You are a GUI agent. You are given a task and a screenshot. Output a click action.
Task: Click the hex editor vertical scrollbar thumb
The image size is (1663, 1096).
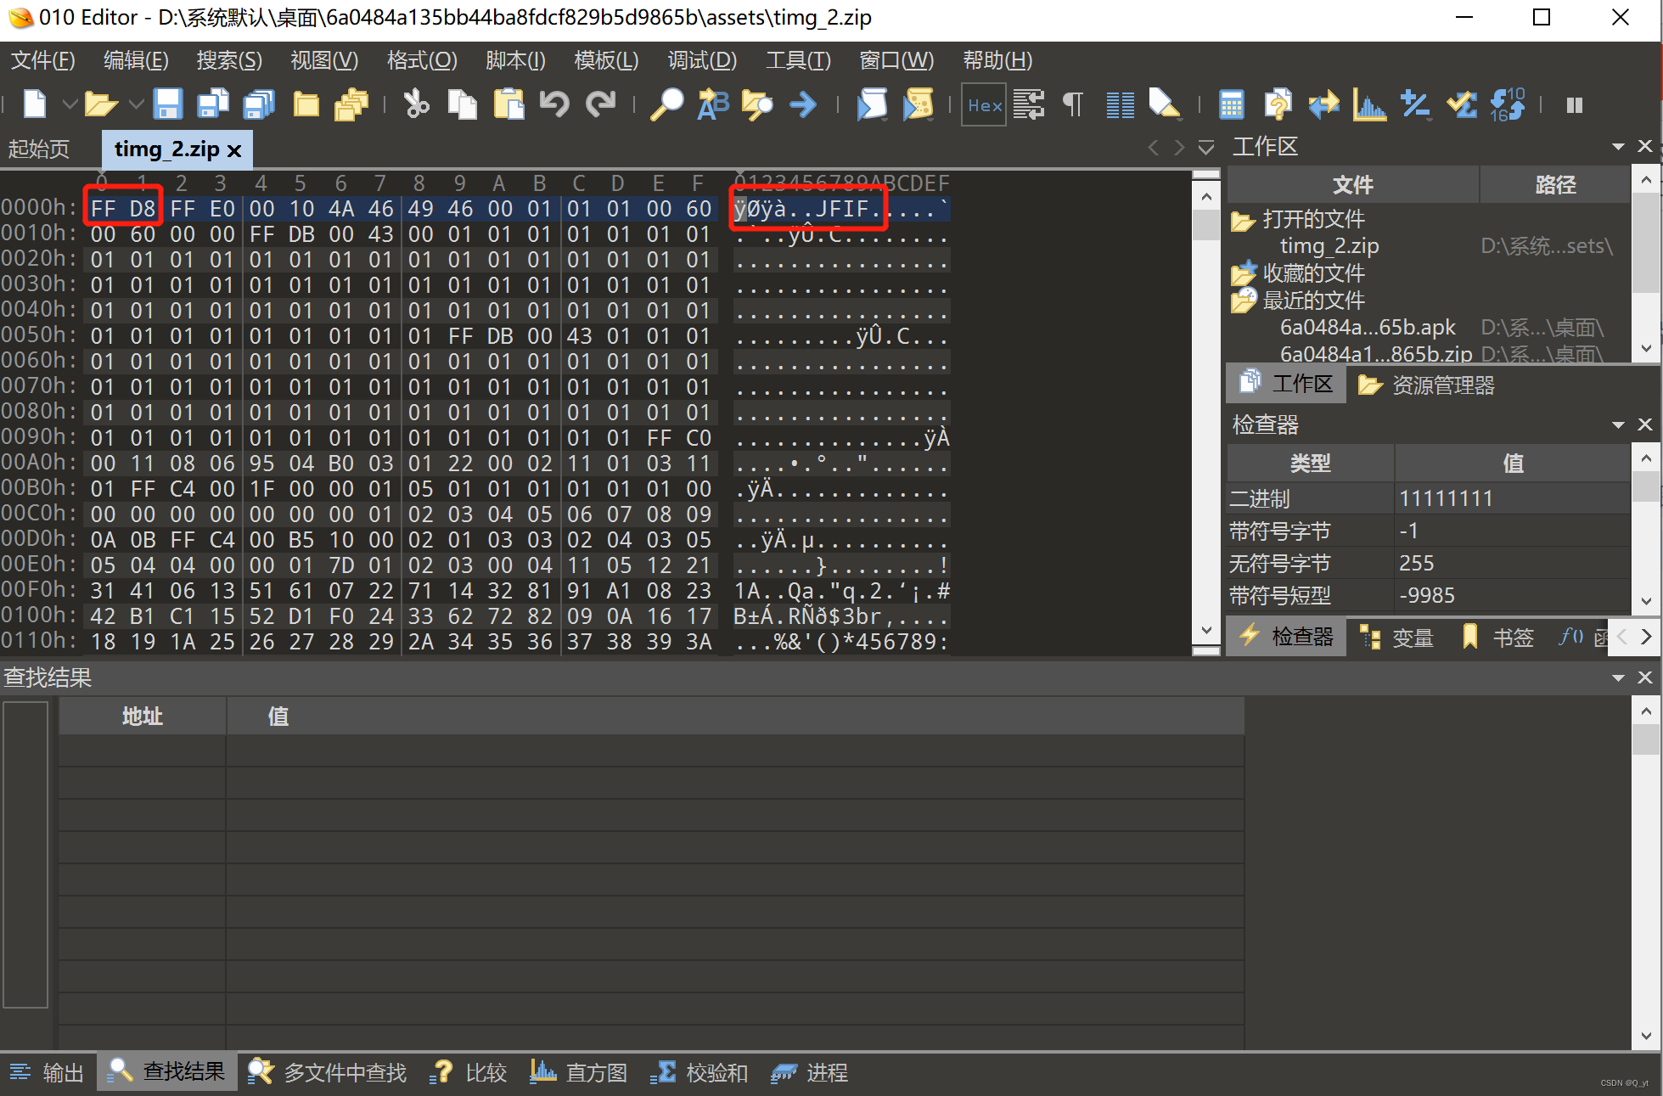tap(1205, 224)
